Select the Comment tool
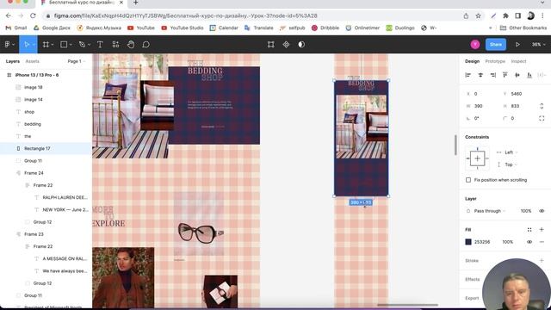Screen dimensions: 551x310 146,45
